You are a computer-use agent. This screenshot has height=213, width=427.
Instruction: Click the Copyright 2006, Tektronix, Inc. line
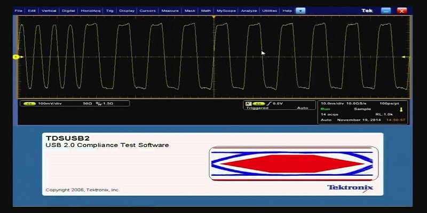pyautogui.click(x=83, y=190)
